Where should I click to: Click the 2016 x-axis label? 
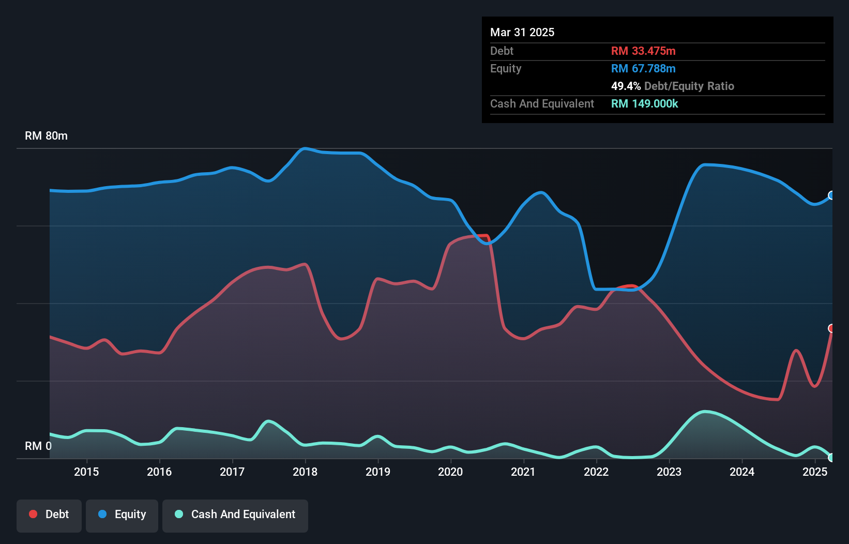[x=159, y=472]
